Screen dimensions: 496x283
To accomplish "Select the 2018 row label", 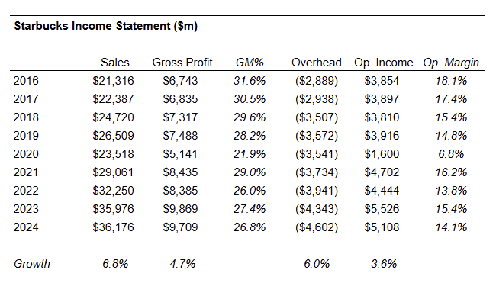I will click(26, 117).
